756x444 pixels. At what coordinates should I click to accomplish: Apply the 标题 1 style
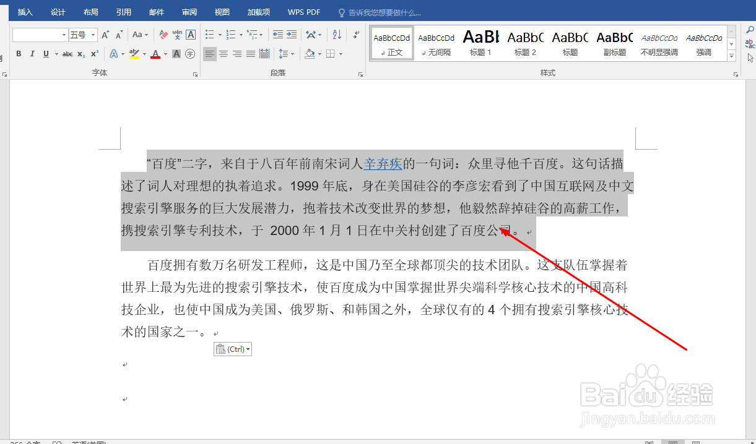tap(481, 43)
